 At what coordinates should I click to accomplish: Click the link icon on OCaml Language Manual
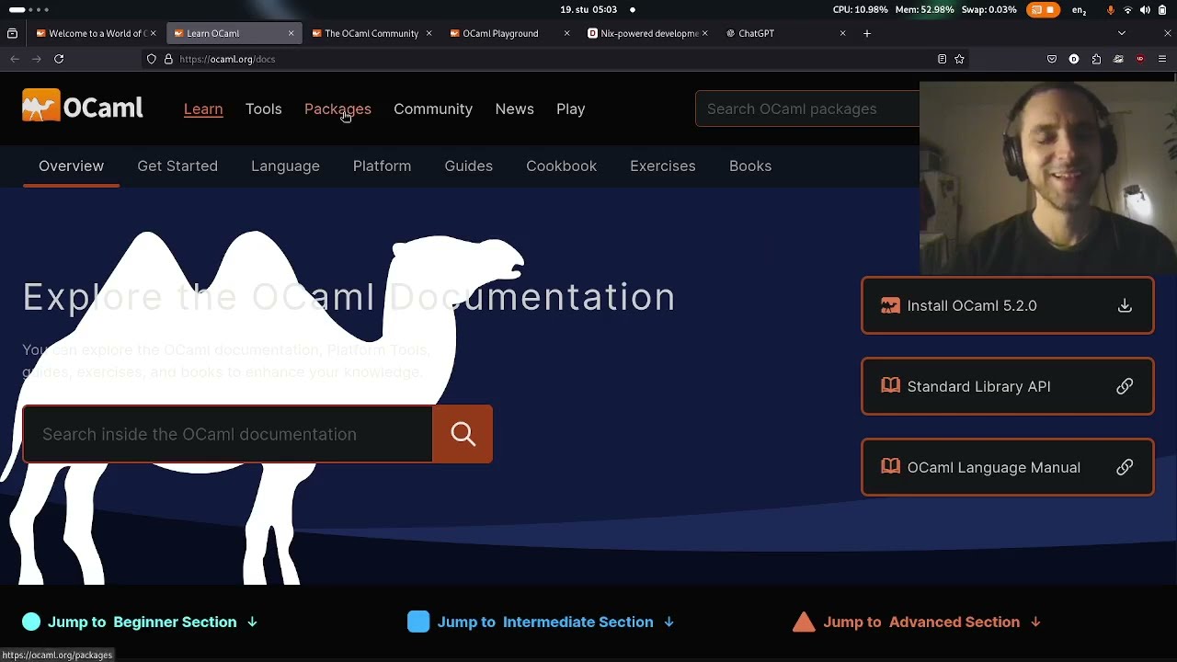[1125, 467]
